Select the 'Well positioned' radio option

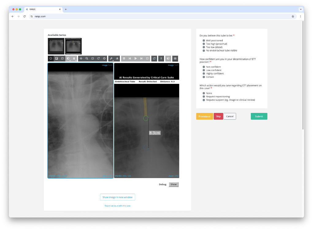[x=204, y=40]
